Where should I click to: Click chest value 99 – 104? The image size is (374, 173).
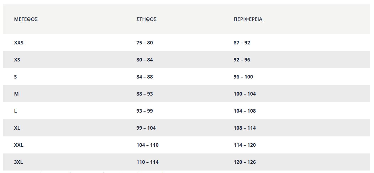[x=146, y=128]
